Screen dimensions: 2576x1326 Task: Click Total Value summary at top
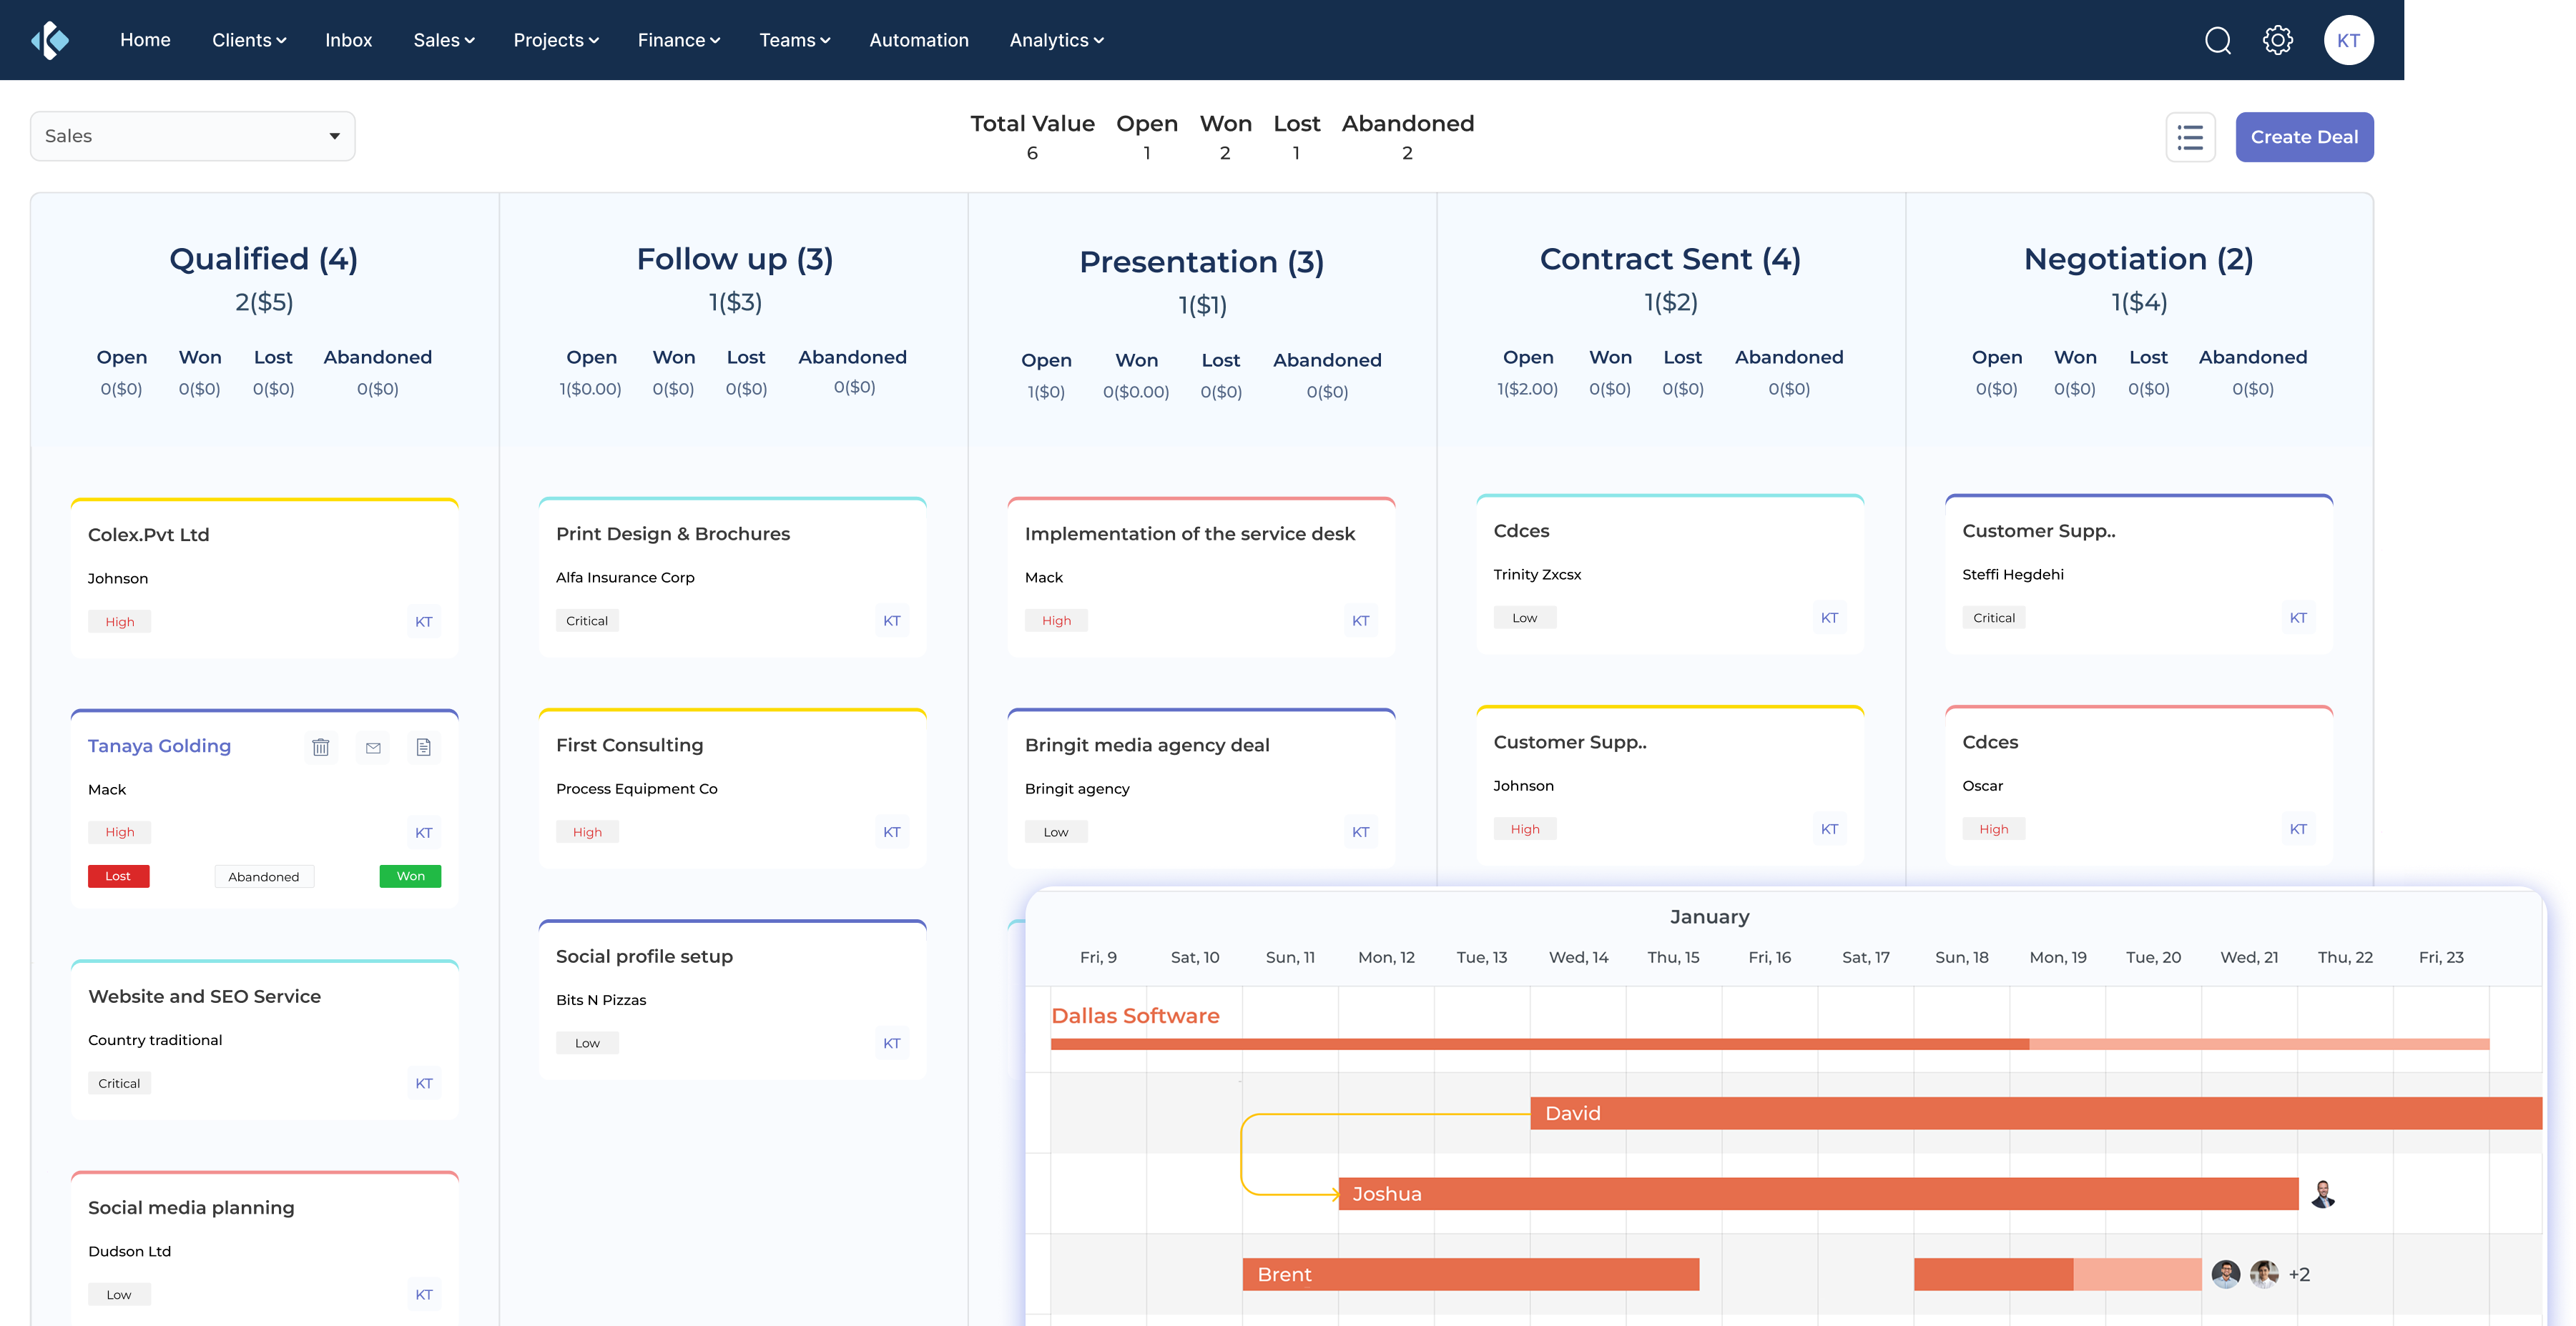tap(1032, 137)
